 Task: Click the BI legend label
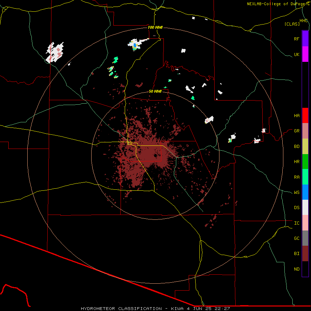(x=296, y=254)
